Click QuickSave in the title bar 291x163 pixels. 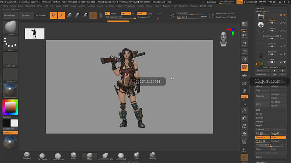(211, 2)
